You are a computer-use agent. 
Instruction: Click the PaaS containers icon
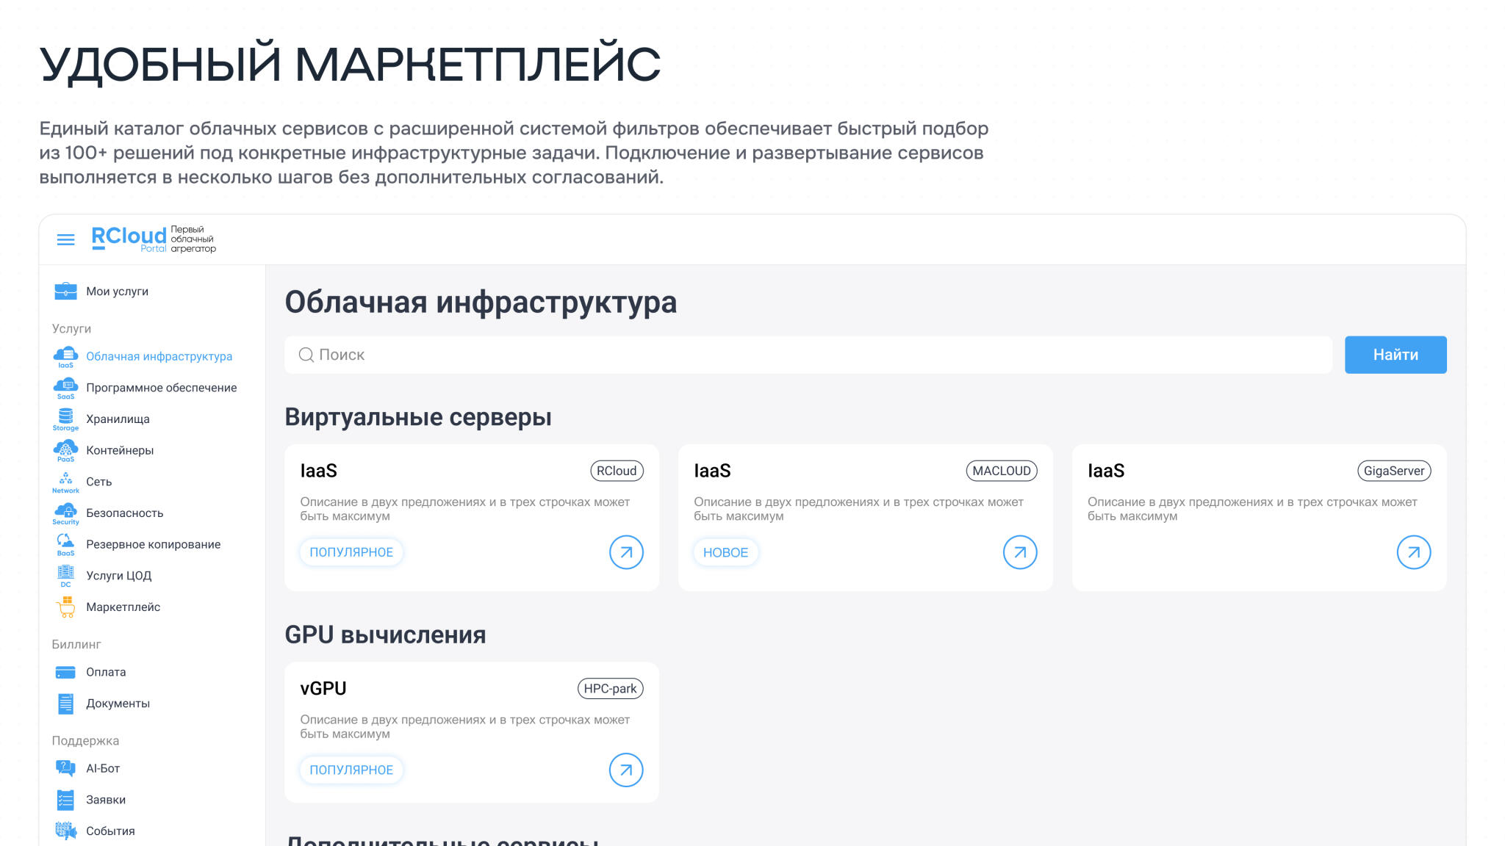coord(65,449)
